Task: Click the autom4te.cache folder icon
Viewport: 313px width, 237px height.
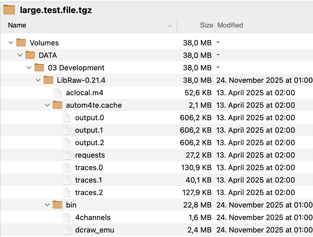Action: pyautogui.click(x=57, y=105)
